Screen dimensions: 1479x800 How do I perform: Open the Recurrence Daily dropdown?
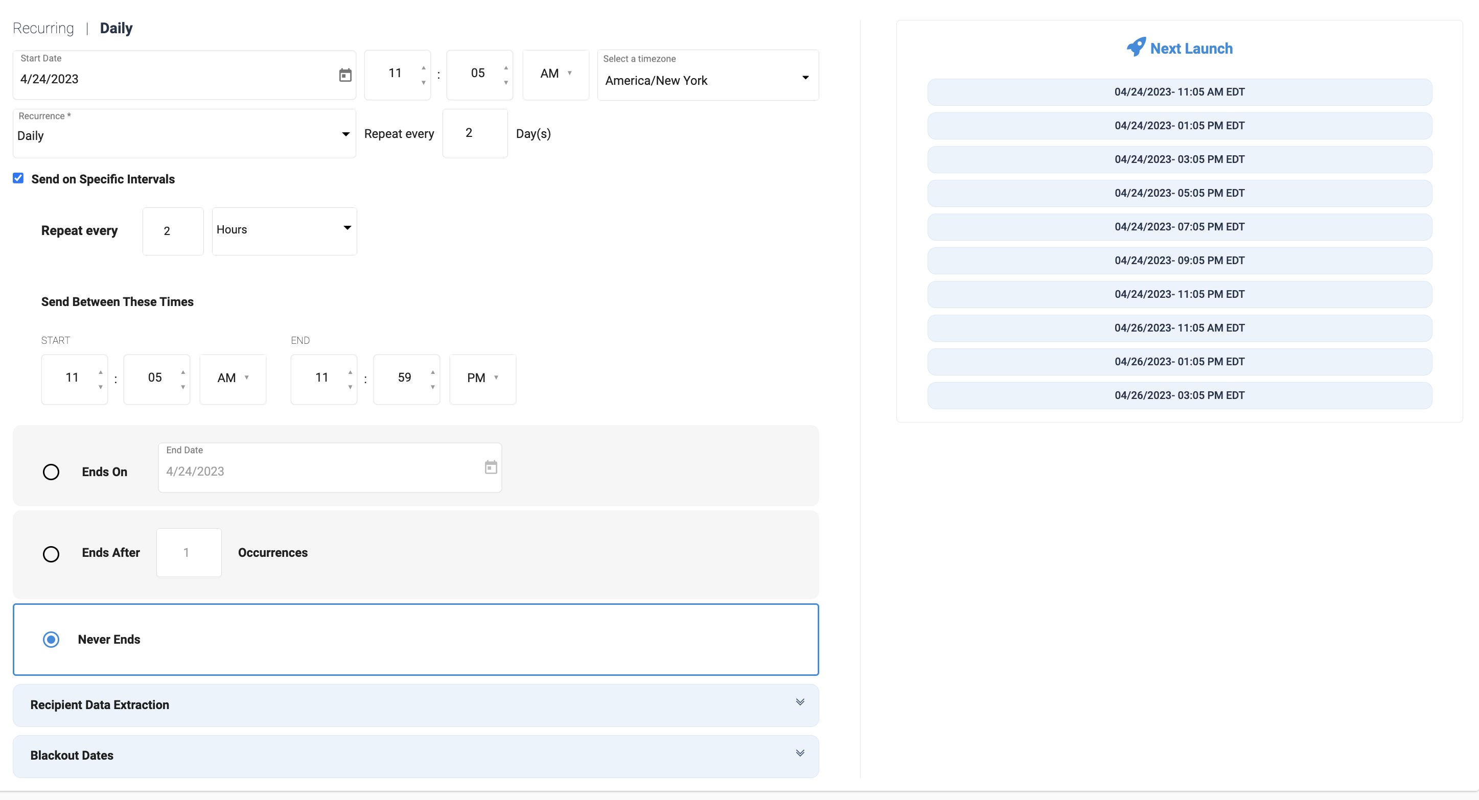pyautogui.click(x=184, y=133)
